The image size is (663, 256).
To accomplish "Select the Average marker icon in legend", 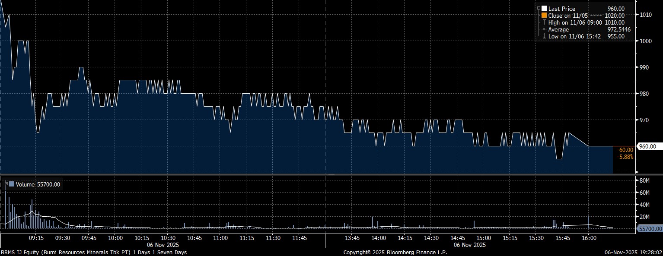I will (544, 29).
